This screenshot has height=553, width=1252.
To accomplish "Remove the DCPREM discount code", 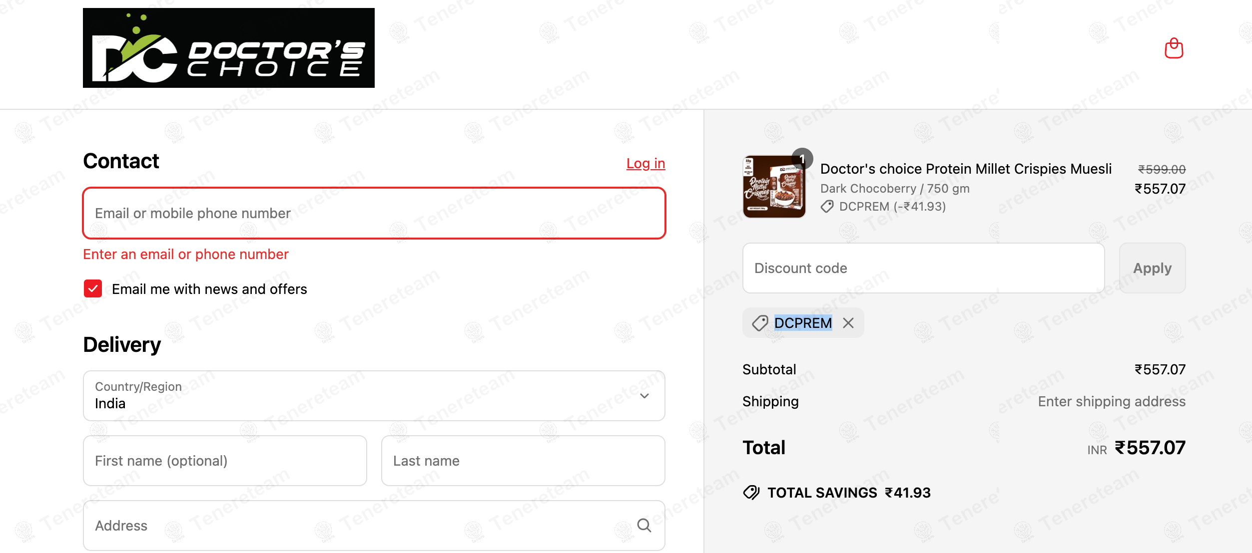I will point(848,323).
